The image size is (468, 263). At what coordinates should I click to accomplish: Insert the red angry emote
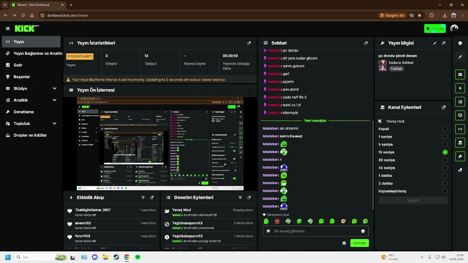coord(277,221)
